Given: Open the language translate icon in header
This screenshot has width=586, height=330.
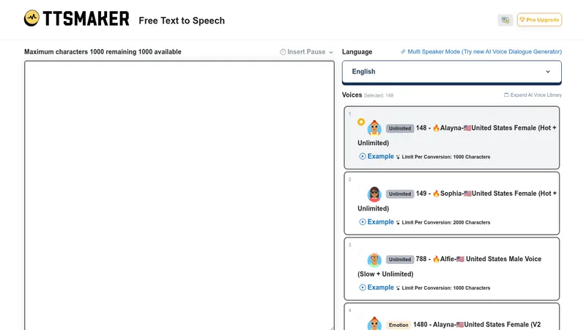Looking at the screenshot, I should tap(505, 20).
